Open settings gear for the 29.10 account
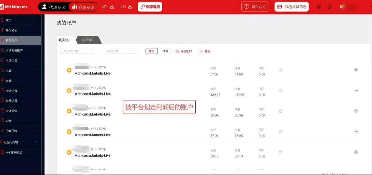The image size is (372, 175). pyautogui.click(x=356, y=152)
